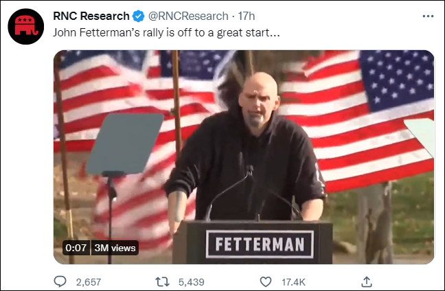The image size is (445, 291).
Task: Open the RNC Research elephant profile avatar
Action: point(26,26)
